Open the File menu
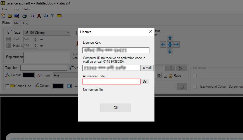The height and width of the screenshot is (140, 243). coord(4,9)
